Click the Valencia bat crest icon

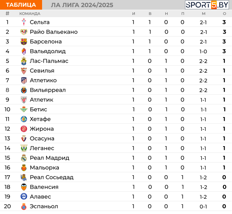click(24, 187)
